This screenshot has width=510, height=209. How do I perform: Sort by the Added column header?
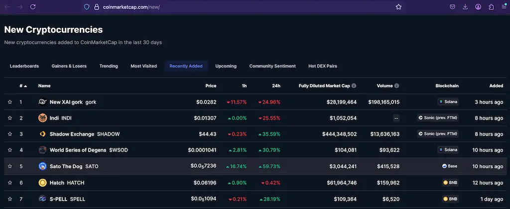[x=497, y=86]
